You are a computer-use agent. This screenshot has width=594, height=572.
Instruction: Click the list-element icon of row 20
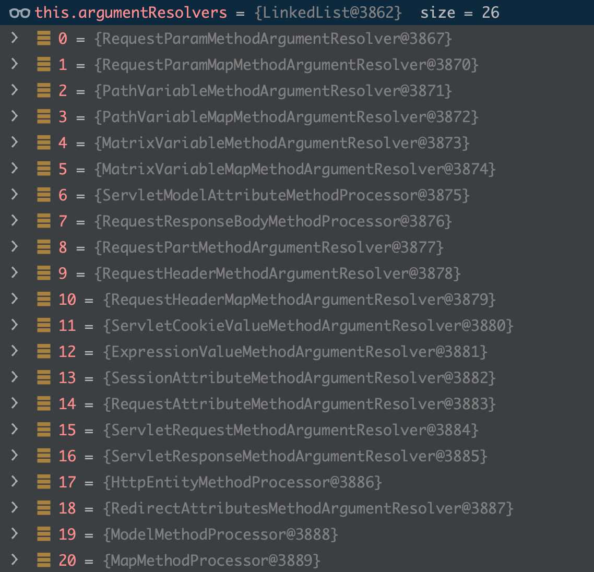tap(43, 560)
